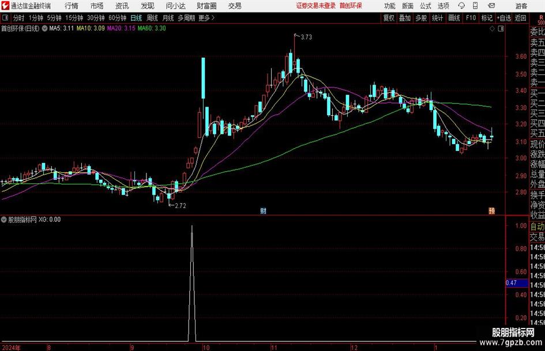Open the mail envelope icon
The height and width of the screenshot is (351, 545).
(491, 6)
